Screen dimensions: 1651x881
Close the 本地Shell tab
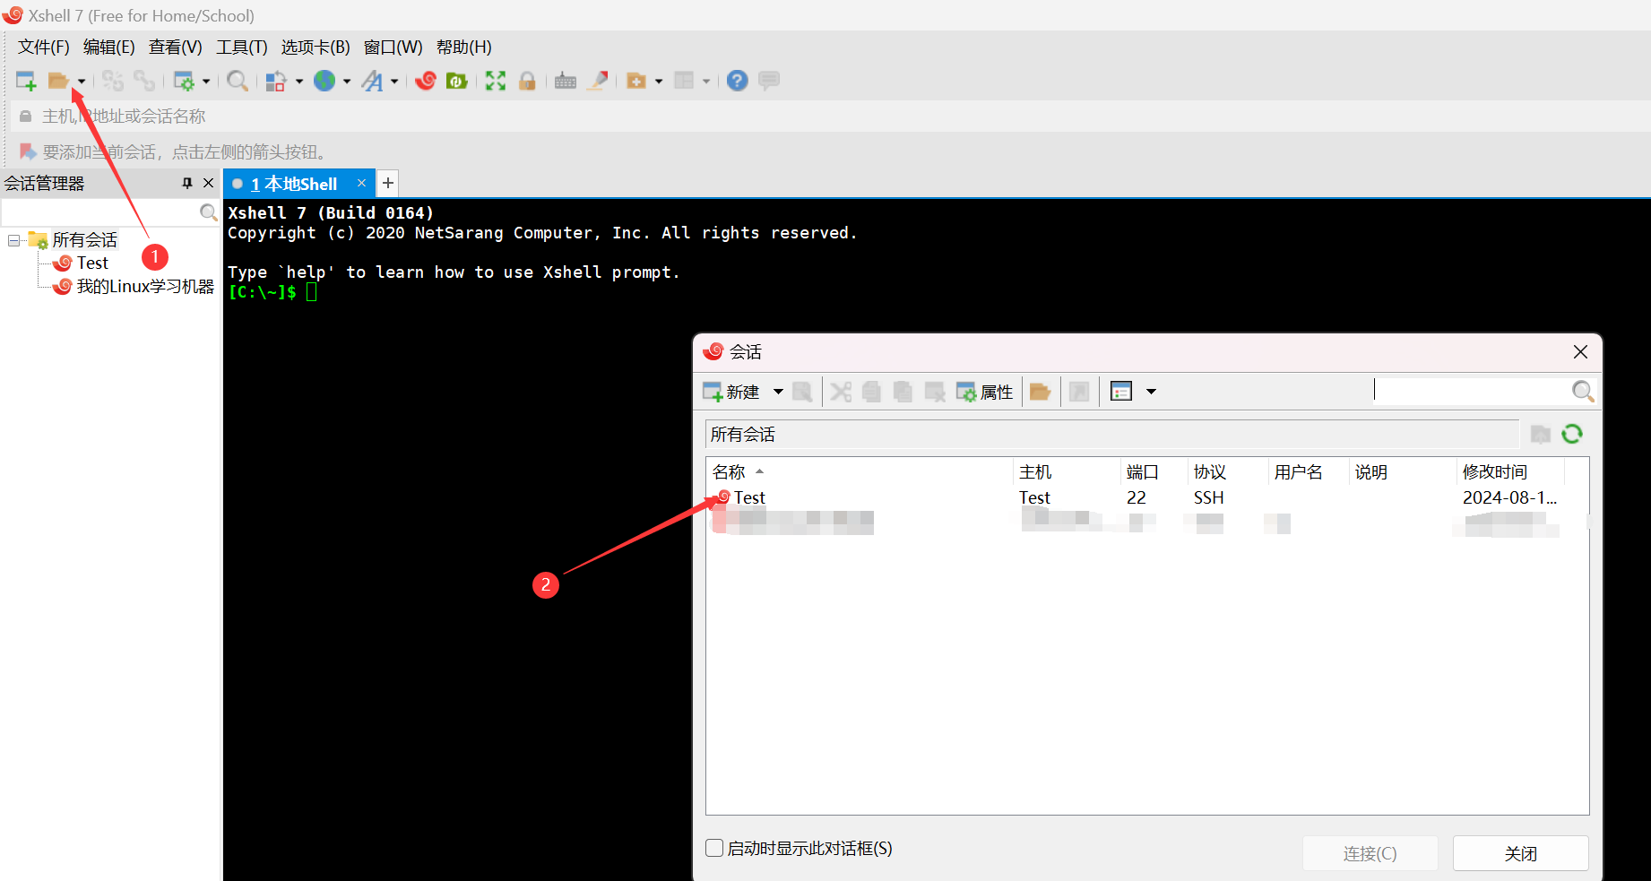click(x=361, y=183)
